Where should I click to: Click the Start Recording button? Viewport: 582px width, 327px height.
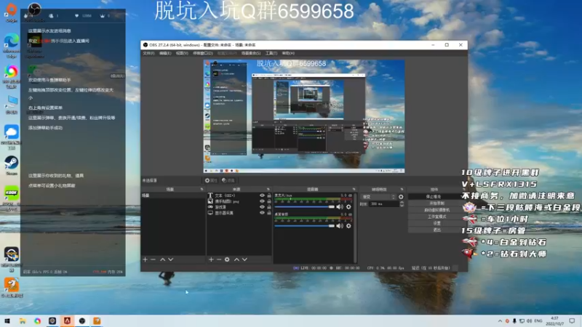[x=434, y=203]
